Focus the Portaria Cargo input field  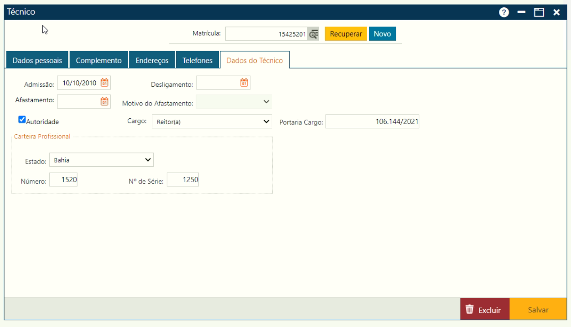pos(372,122)
